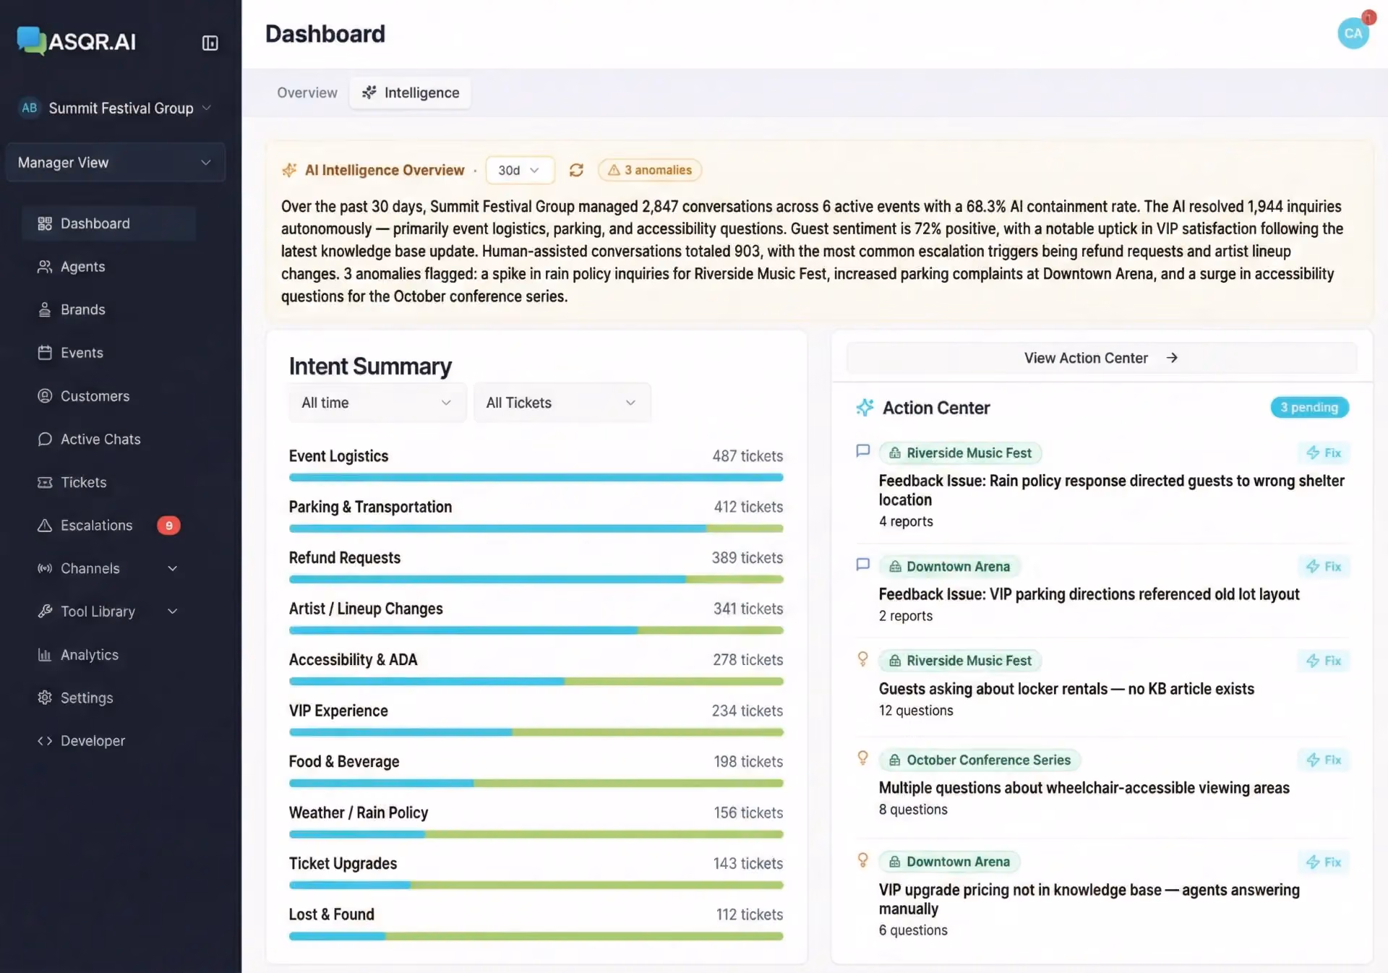The height and width of the screenshot is (973, 1388).
Task: Click the refresh icon beside 30d
Action: coord(576,170)
